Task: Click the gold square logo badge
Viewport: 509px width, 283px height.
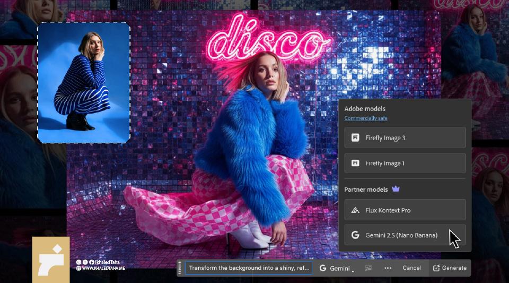Action: point(51,260)
